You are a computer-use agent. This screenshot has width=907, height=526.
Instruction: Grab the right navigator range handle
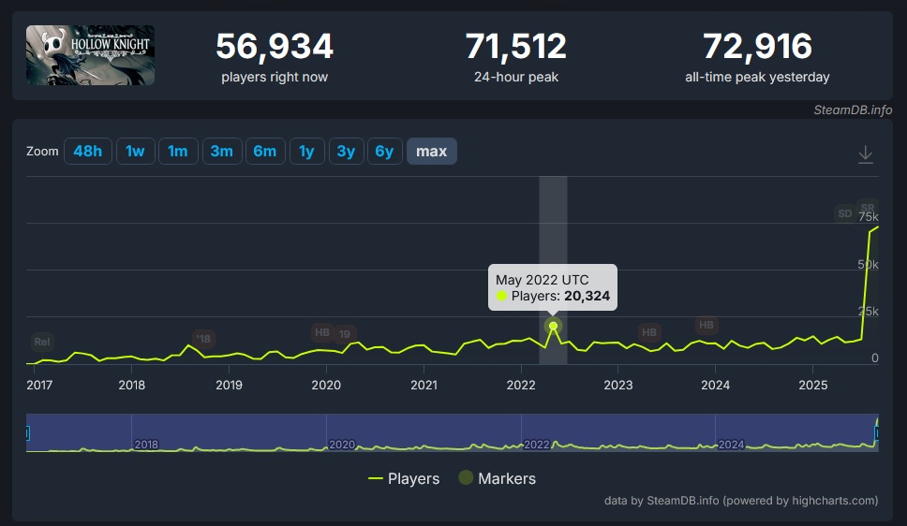point(877,433)
